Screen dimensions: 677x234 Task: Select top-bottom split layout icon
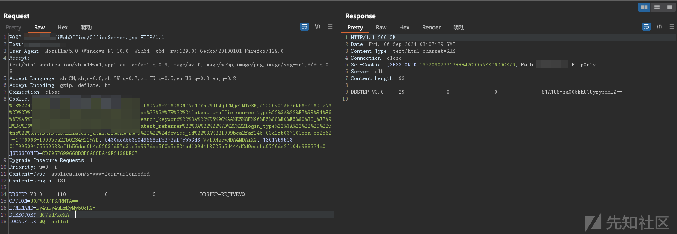click(x=657, y=7)
